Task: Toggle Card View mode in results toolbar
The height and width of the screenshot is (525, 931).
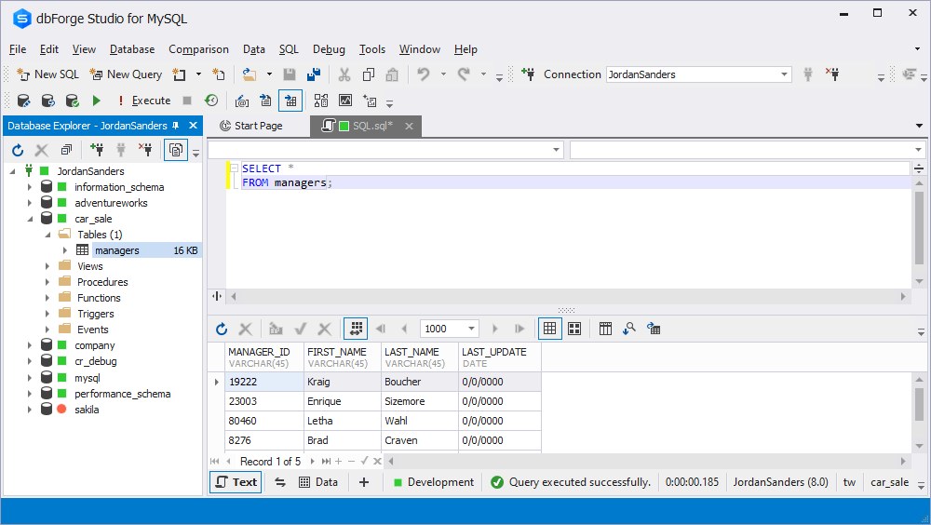Action: [x=574, y=329]
